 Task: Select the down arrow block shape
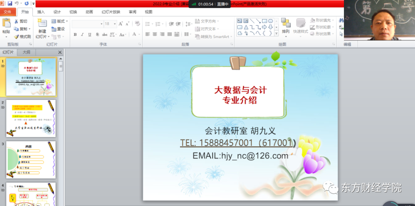pos(271,27)
